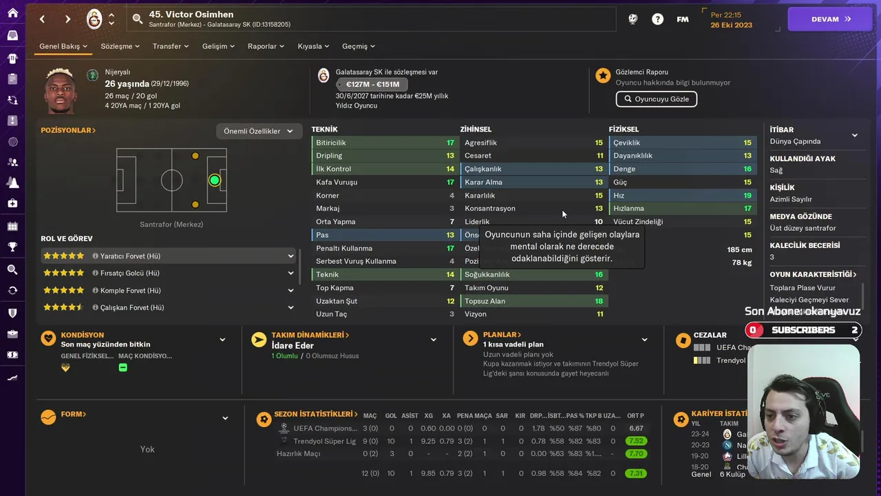Open the Development Centre icon at the sidebar bottom
Image resolution: width=881 pixels, height=496 pixels.
click(12, 378)
